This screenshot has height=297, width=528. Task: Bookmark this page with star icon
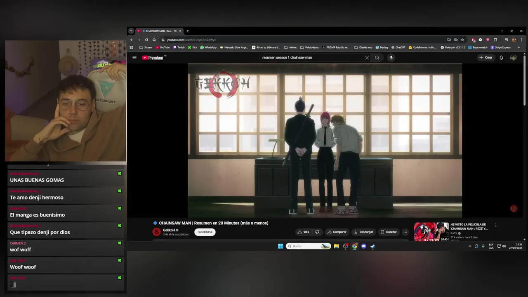point(462,40)
